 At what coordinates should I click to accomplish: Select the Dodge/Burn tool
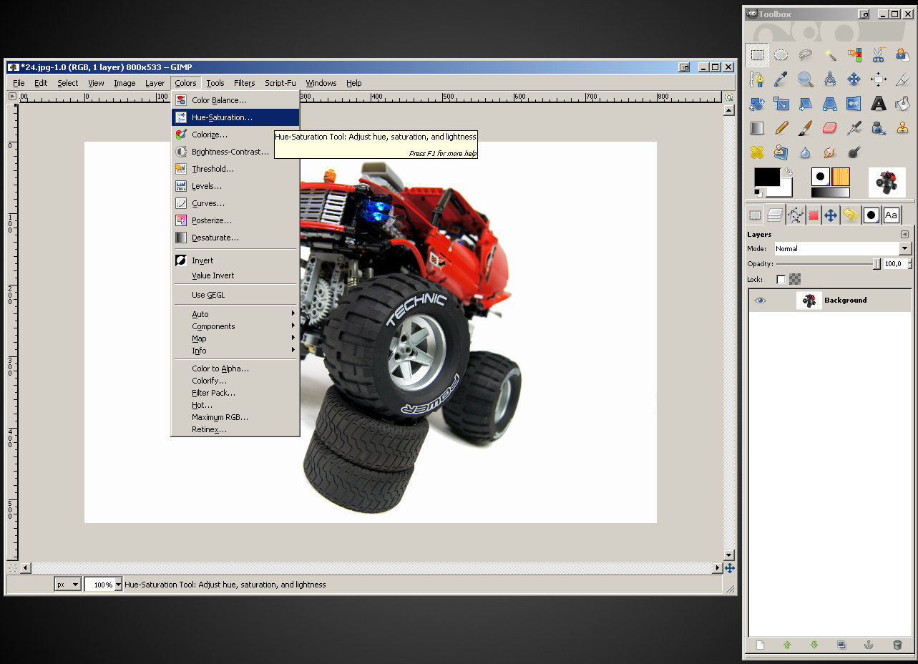pos(854,152)
